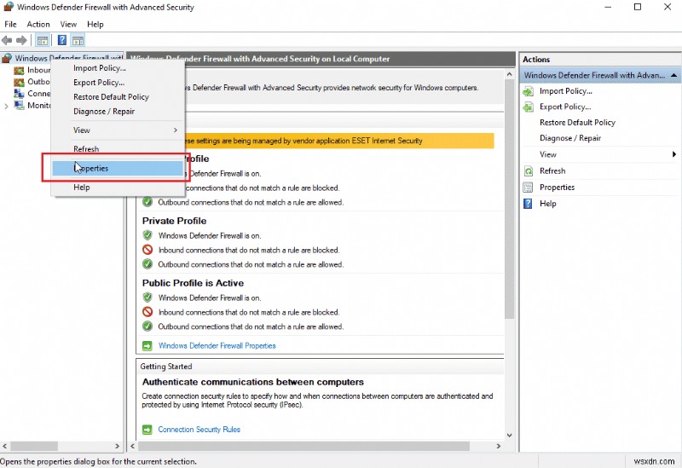Open the Action menu
Image resolution: width=682 pixels, height=468 pixels.
38,25
